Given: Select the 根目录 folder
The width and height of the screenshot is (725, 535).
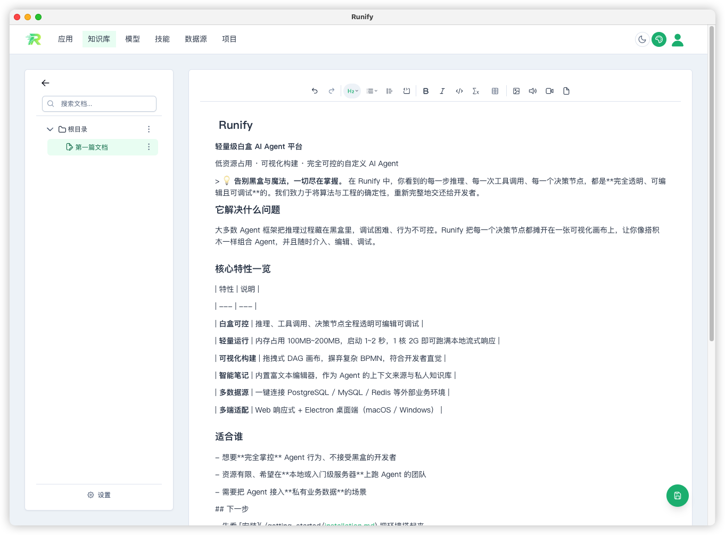Looking at the screenshot, I should coord(73,129).
